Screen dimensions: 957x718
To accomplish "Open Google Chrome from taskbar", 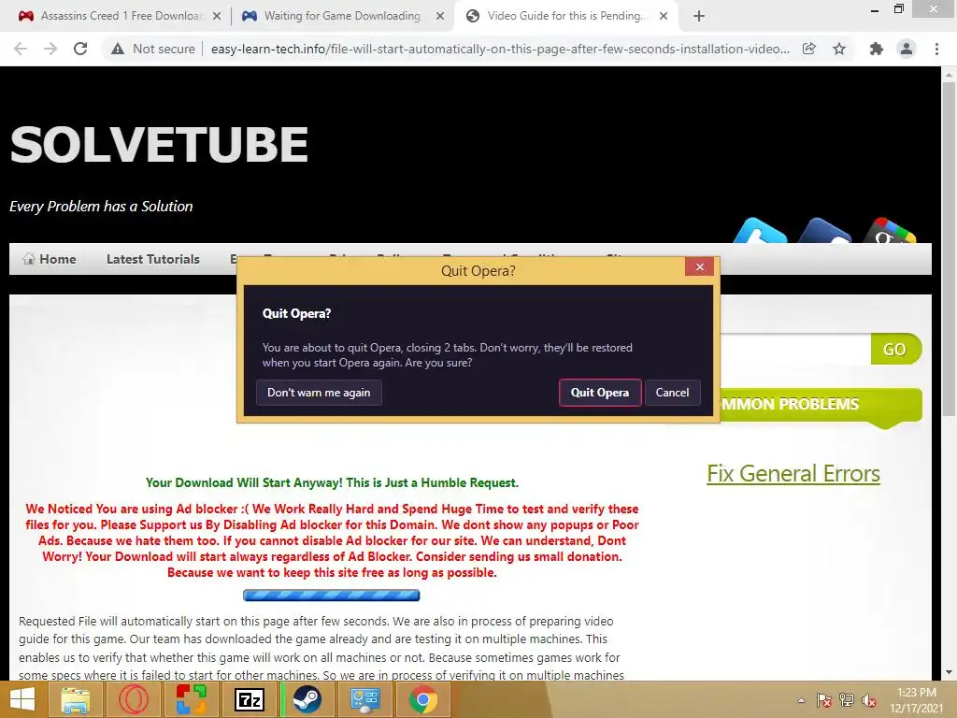I will [423, 699].
